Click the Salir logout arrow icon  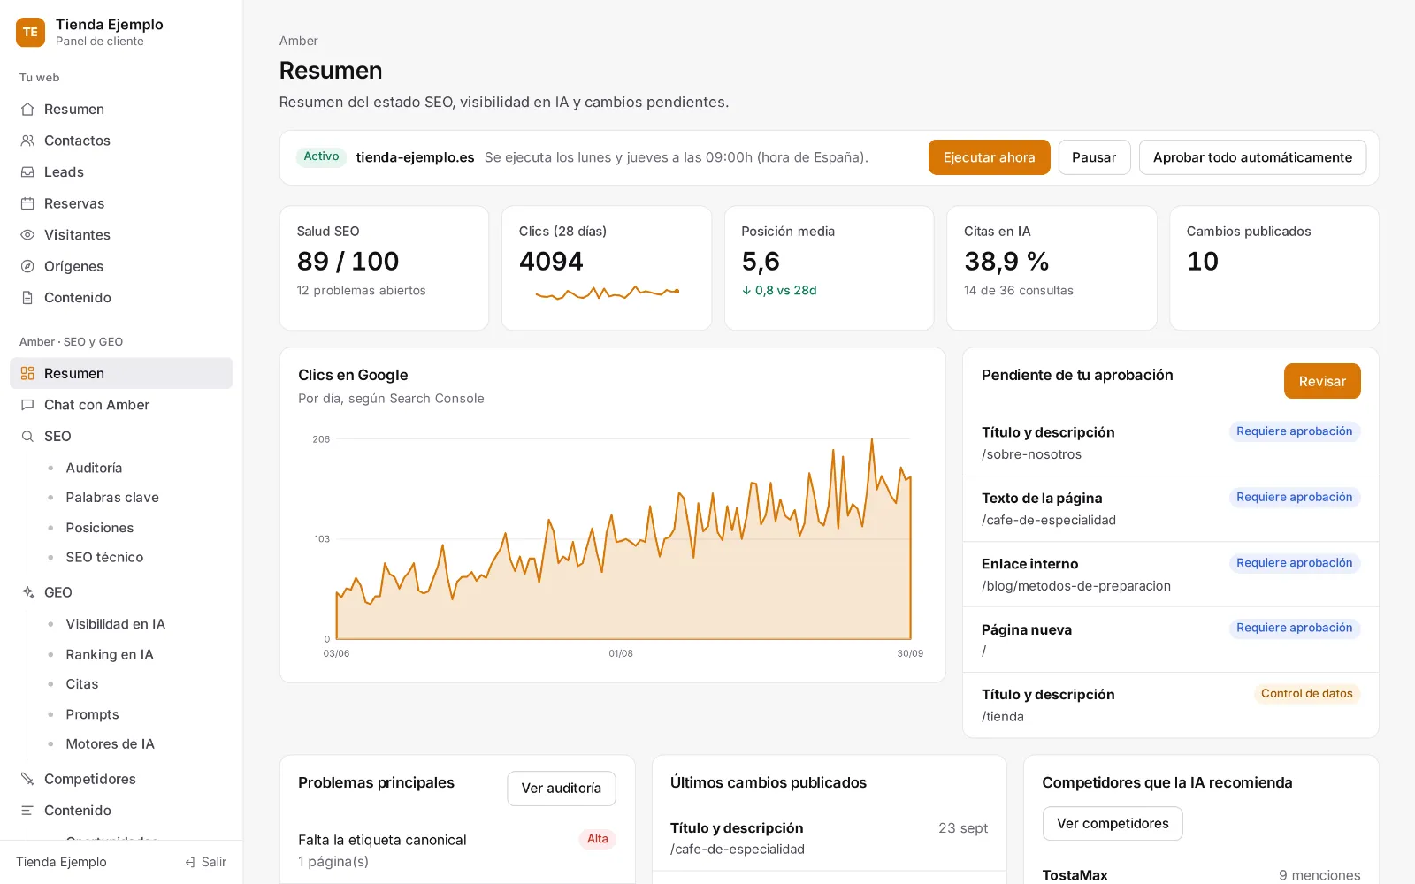point(189,862)
